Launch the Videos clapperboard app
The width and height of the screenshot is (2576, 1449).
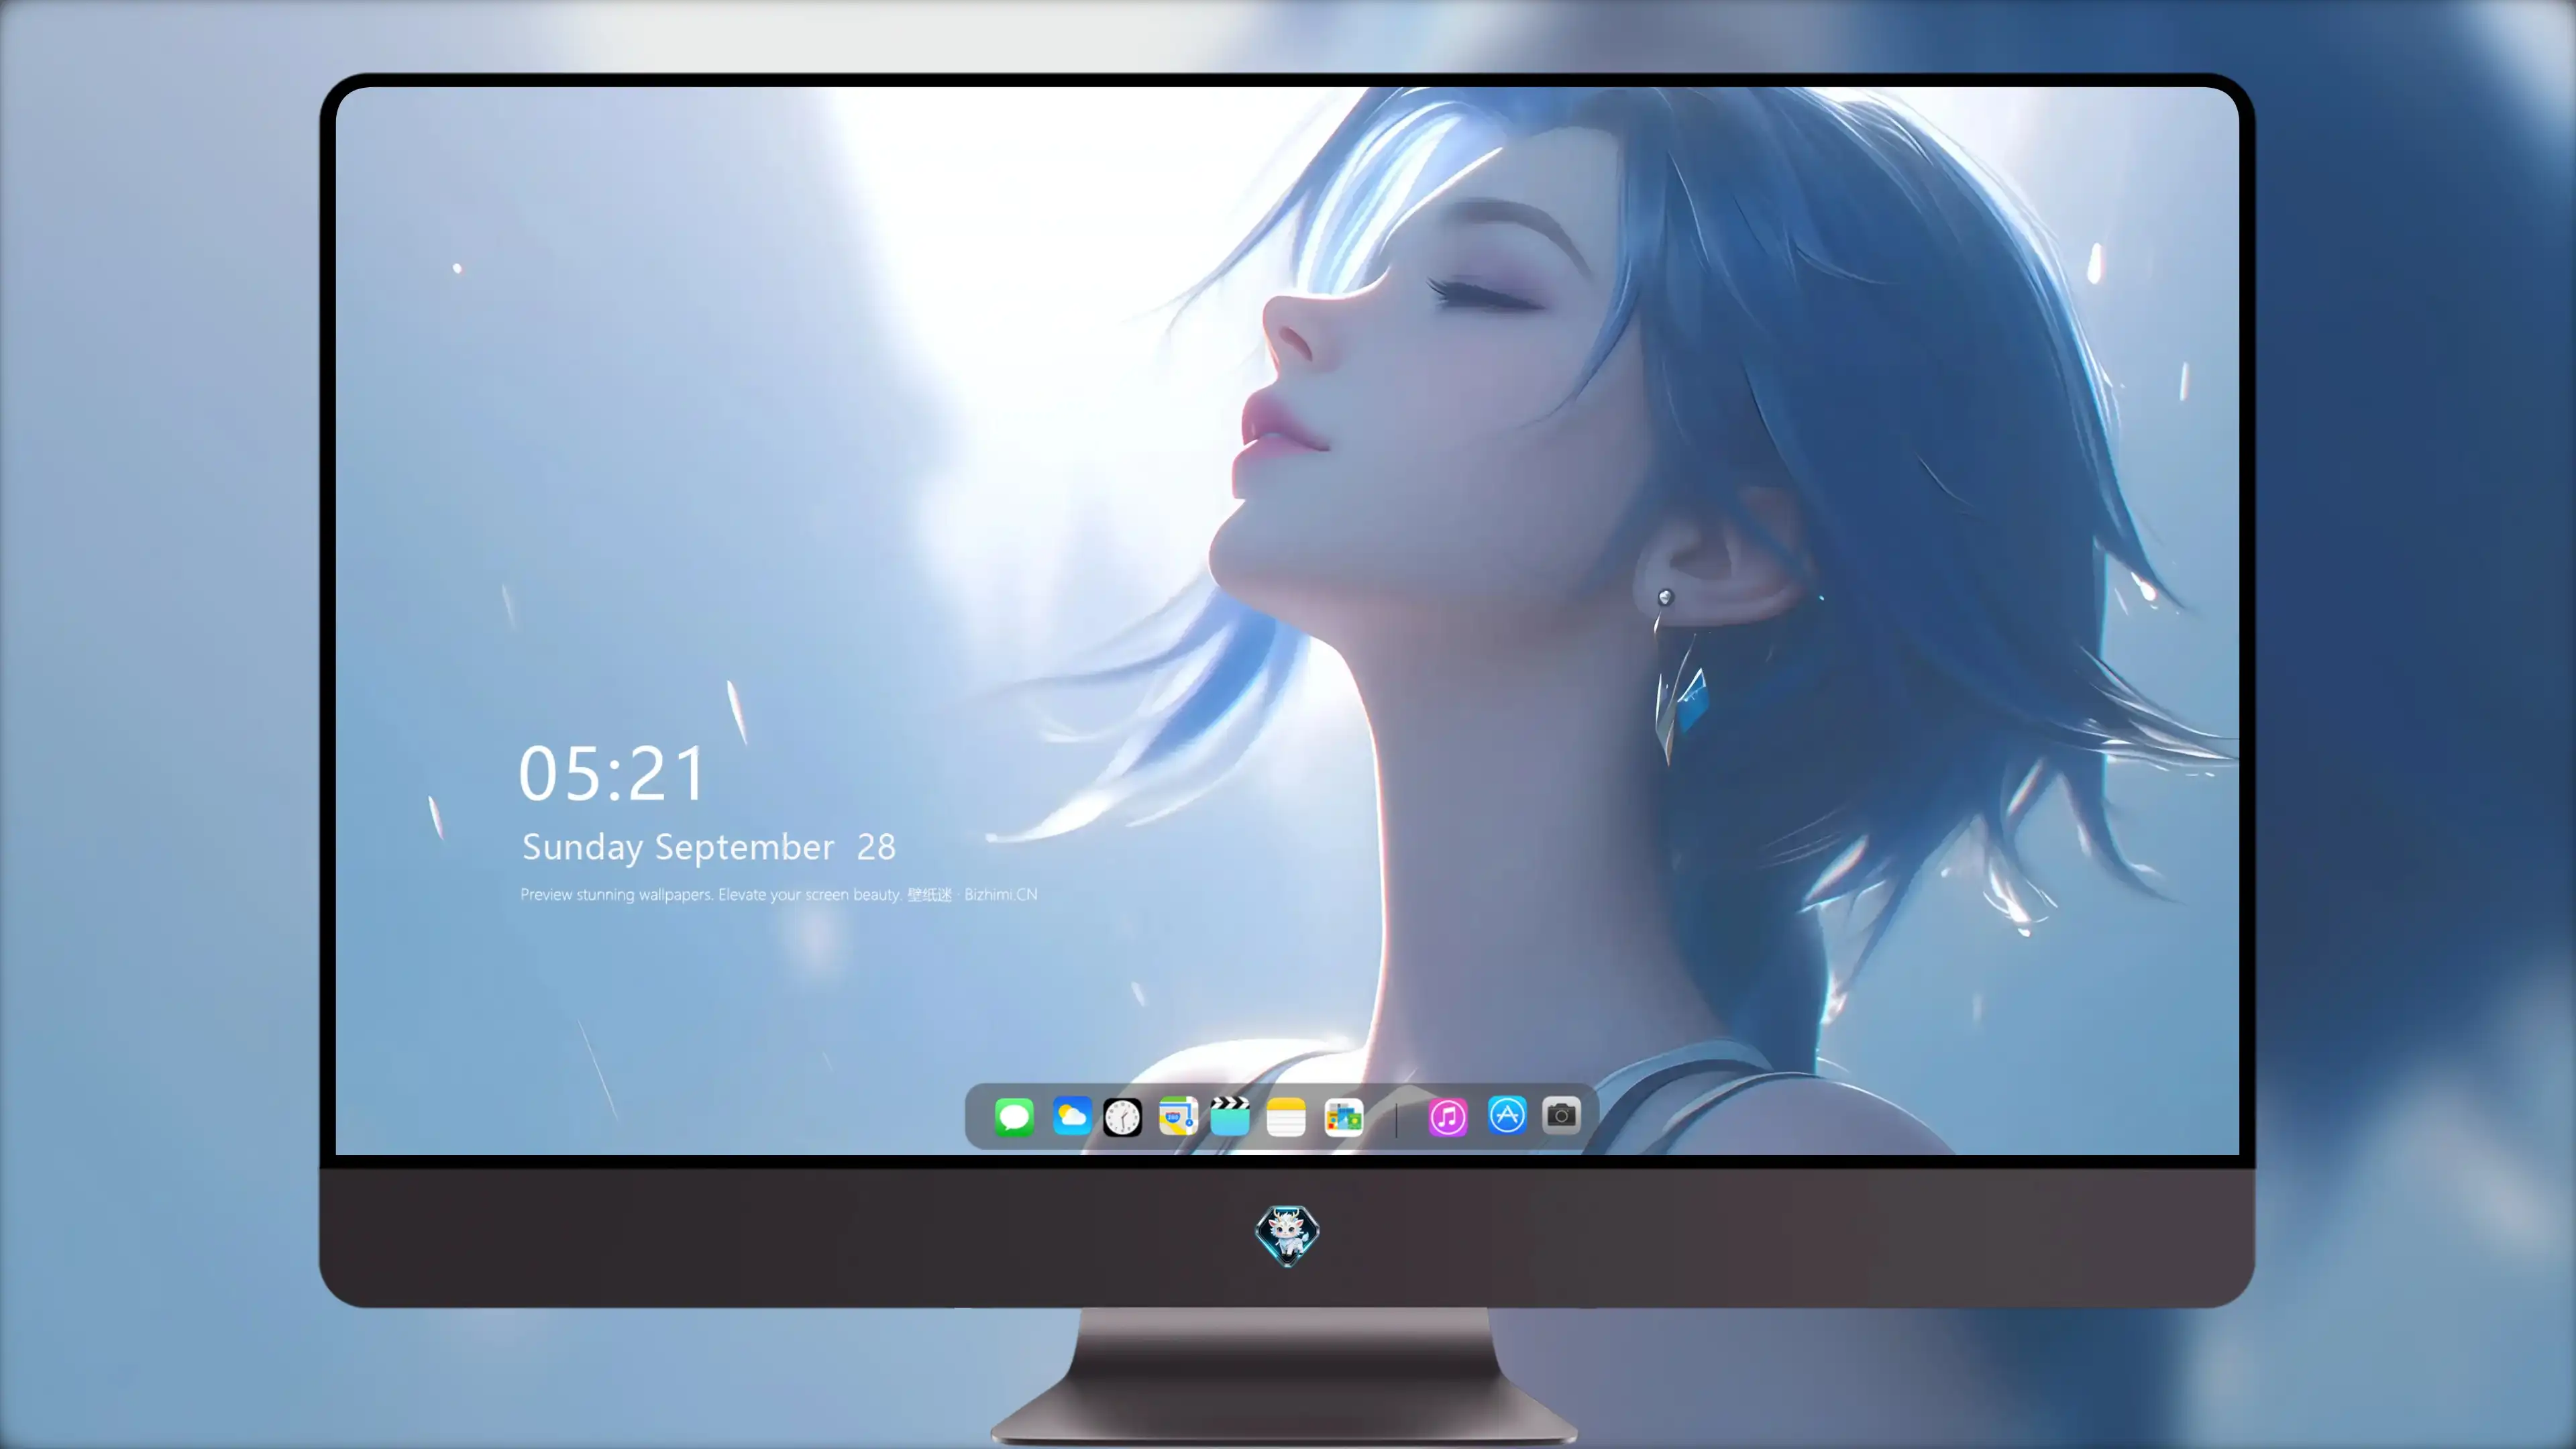pyautogui.click(x=1230, y=1116)
